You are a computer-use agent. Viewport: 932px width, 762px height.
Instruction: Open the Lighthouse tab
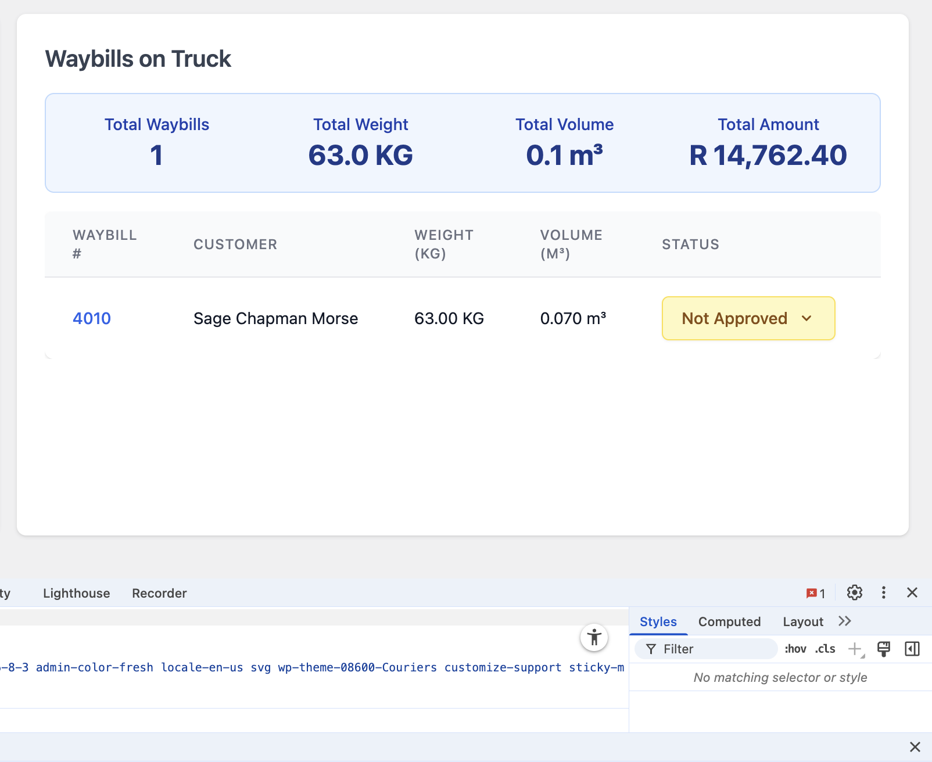click(77, 593)
